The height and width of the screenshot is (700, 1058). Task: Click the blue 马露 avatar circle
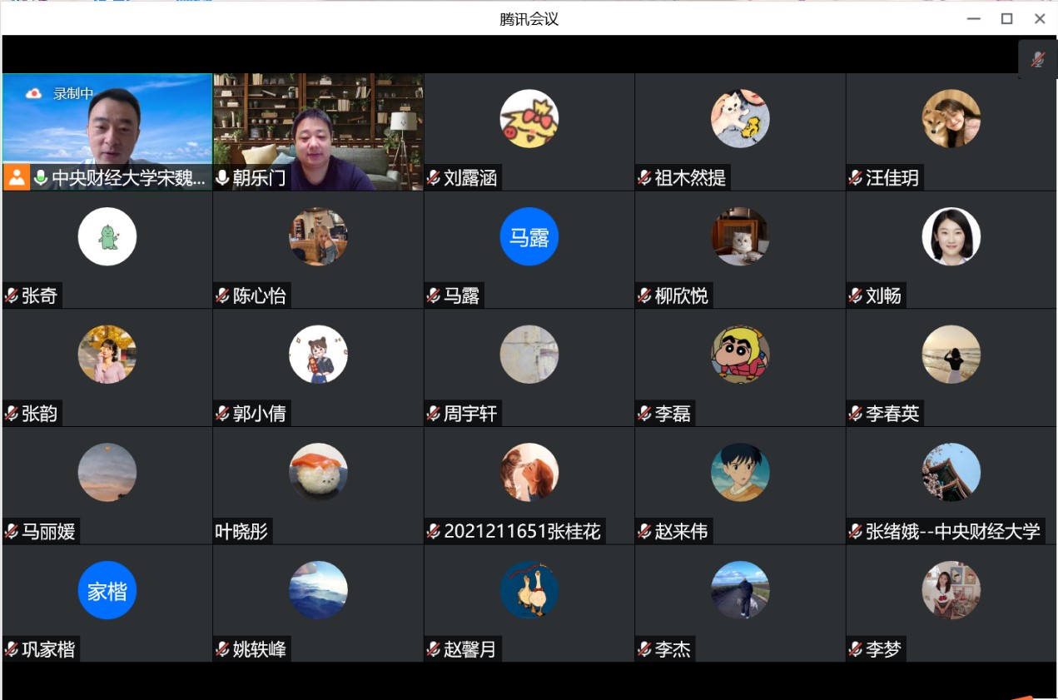tap(529, 237)
